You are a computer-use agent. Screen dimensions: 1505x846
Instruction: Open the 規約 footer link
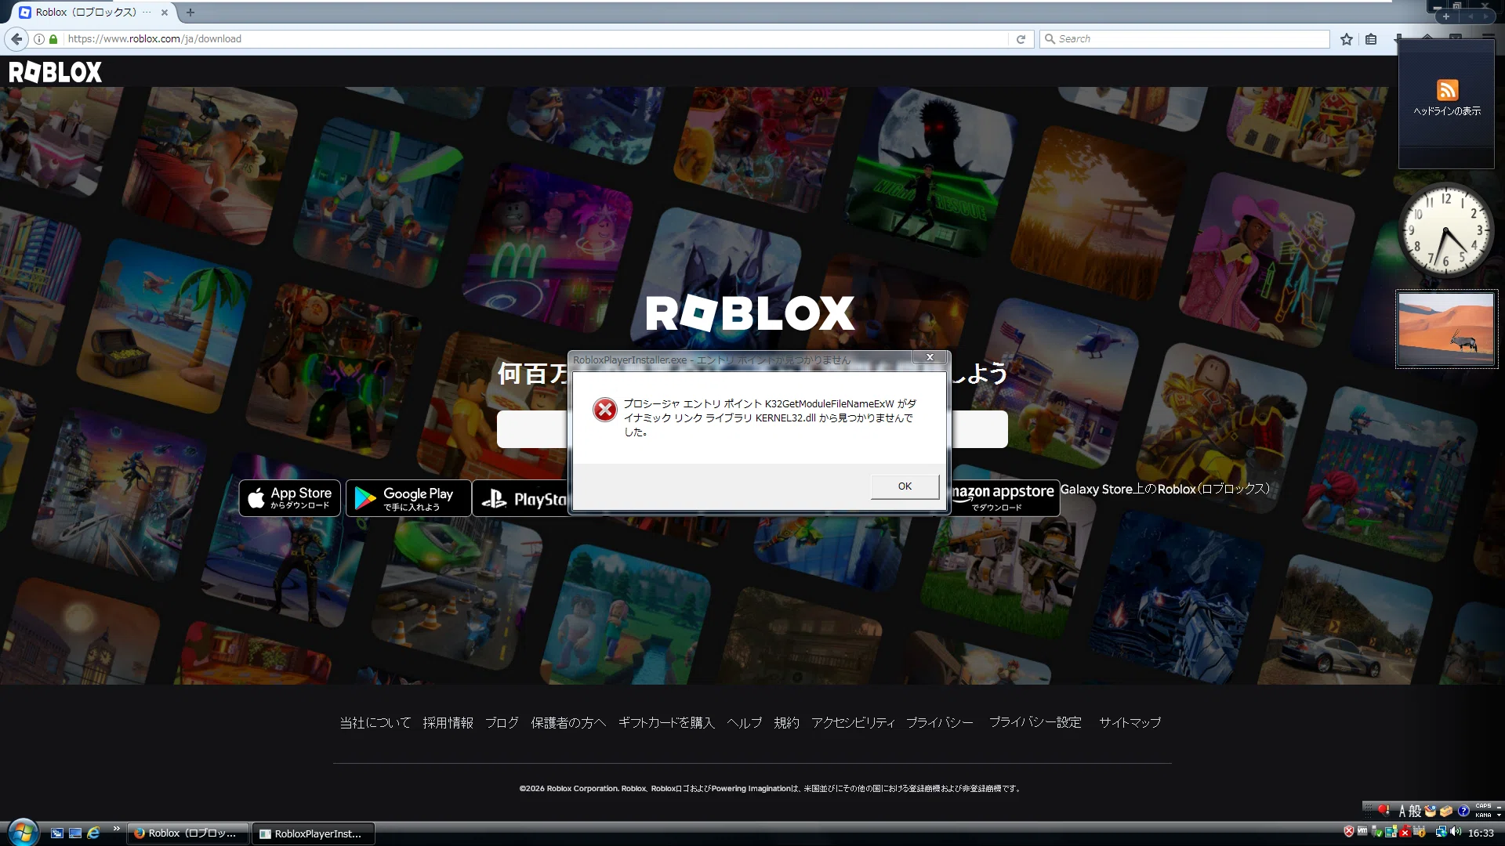point(787,722)
